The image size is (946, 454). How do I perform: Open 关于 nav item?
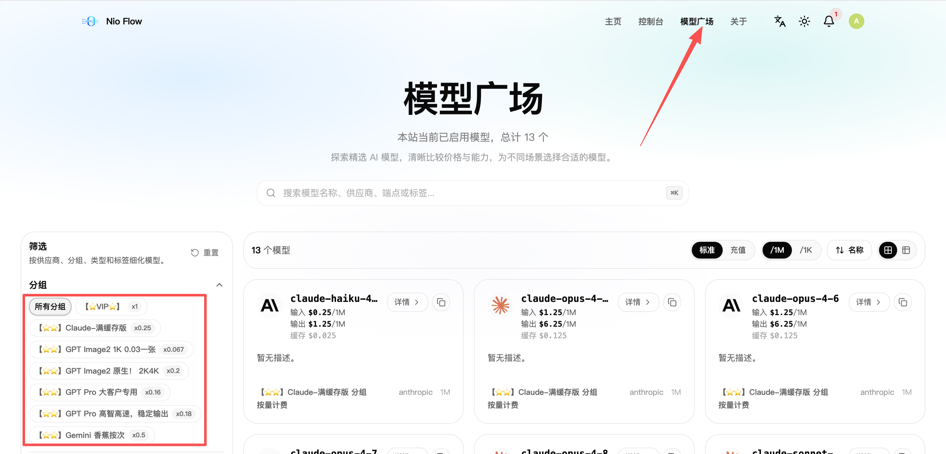pyautogui.click(x=738, y=21)
